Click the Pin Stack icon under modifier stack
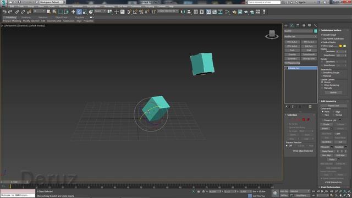This screenshot has width=352, height=198. tap(287, 107)
